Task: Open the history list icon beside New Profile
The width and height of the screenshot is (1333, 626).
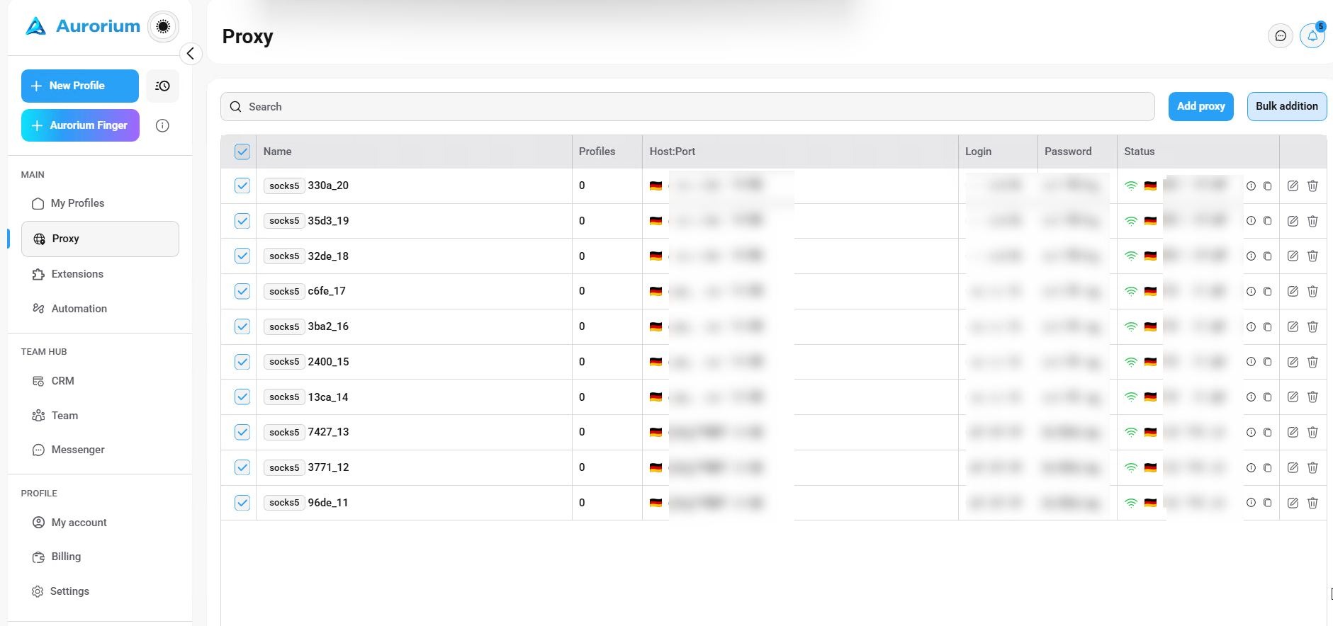Action: pyautogui.click(x=162, y=86)
